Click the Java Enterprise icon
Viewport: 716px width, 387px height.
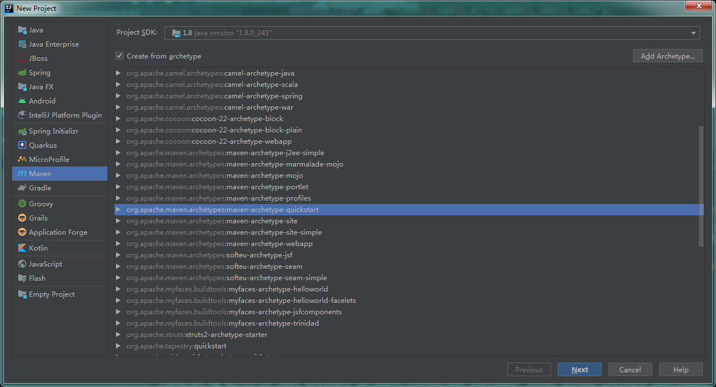(x=22, y=44)
